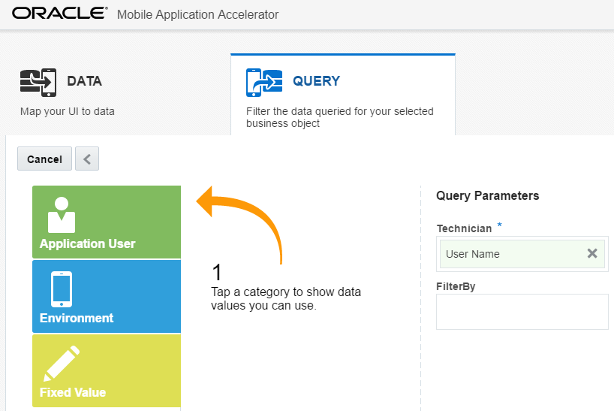Remove the User Name value with X
Screen dimensions: 614x411
point(592,254)
